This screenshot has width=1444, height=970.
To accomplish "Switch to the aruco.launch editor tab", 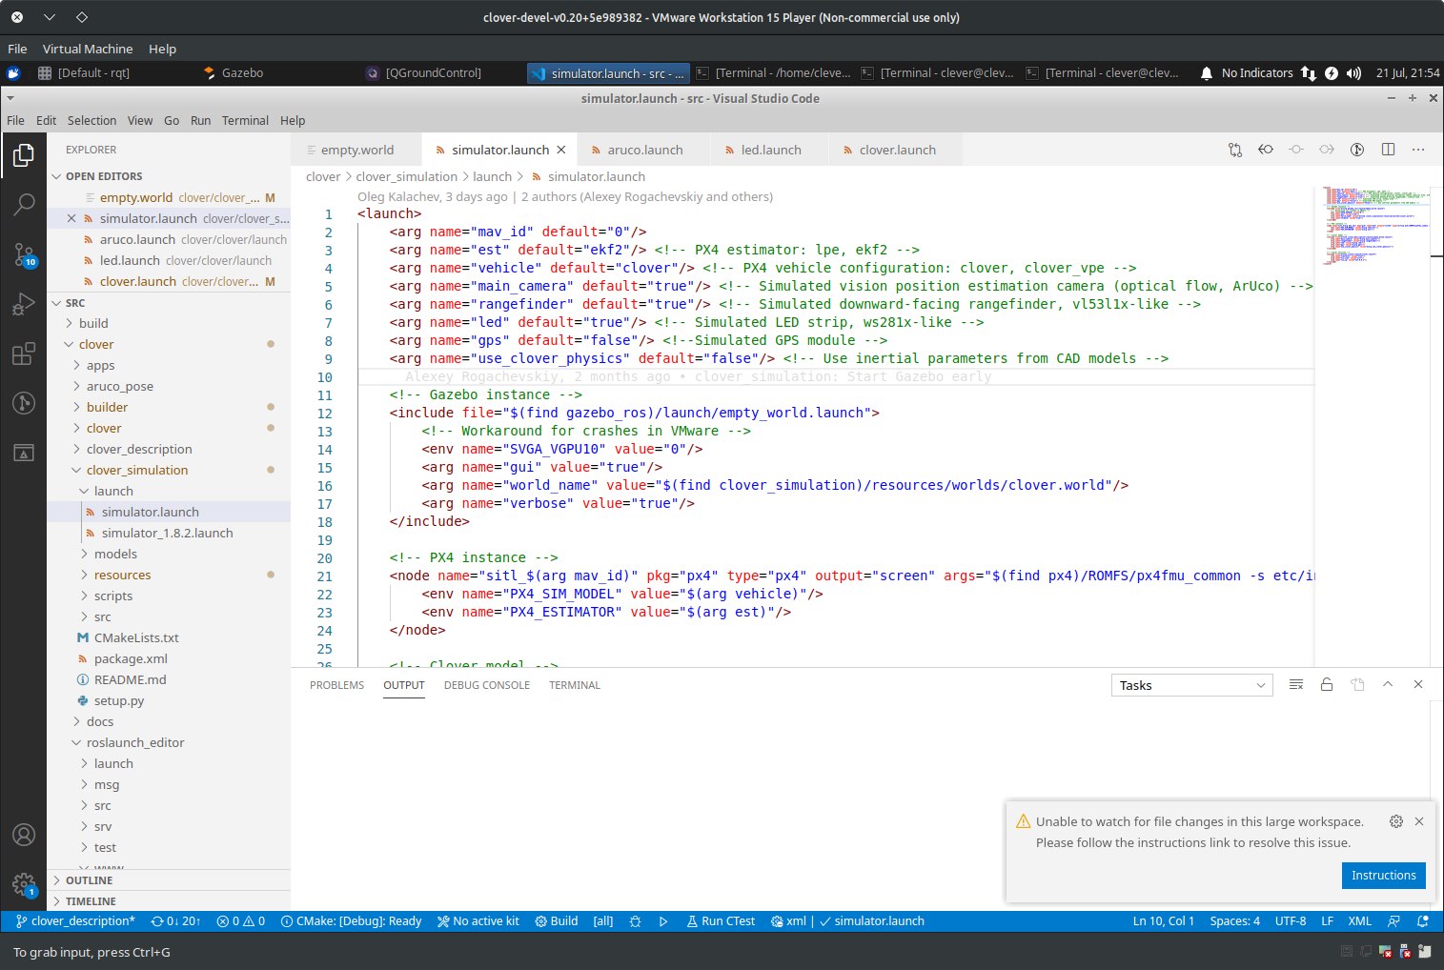I will pyautogui.click(x=648, y=150).
